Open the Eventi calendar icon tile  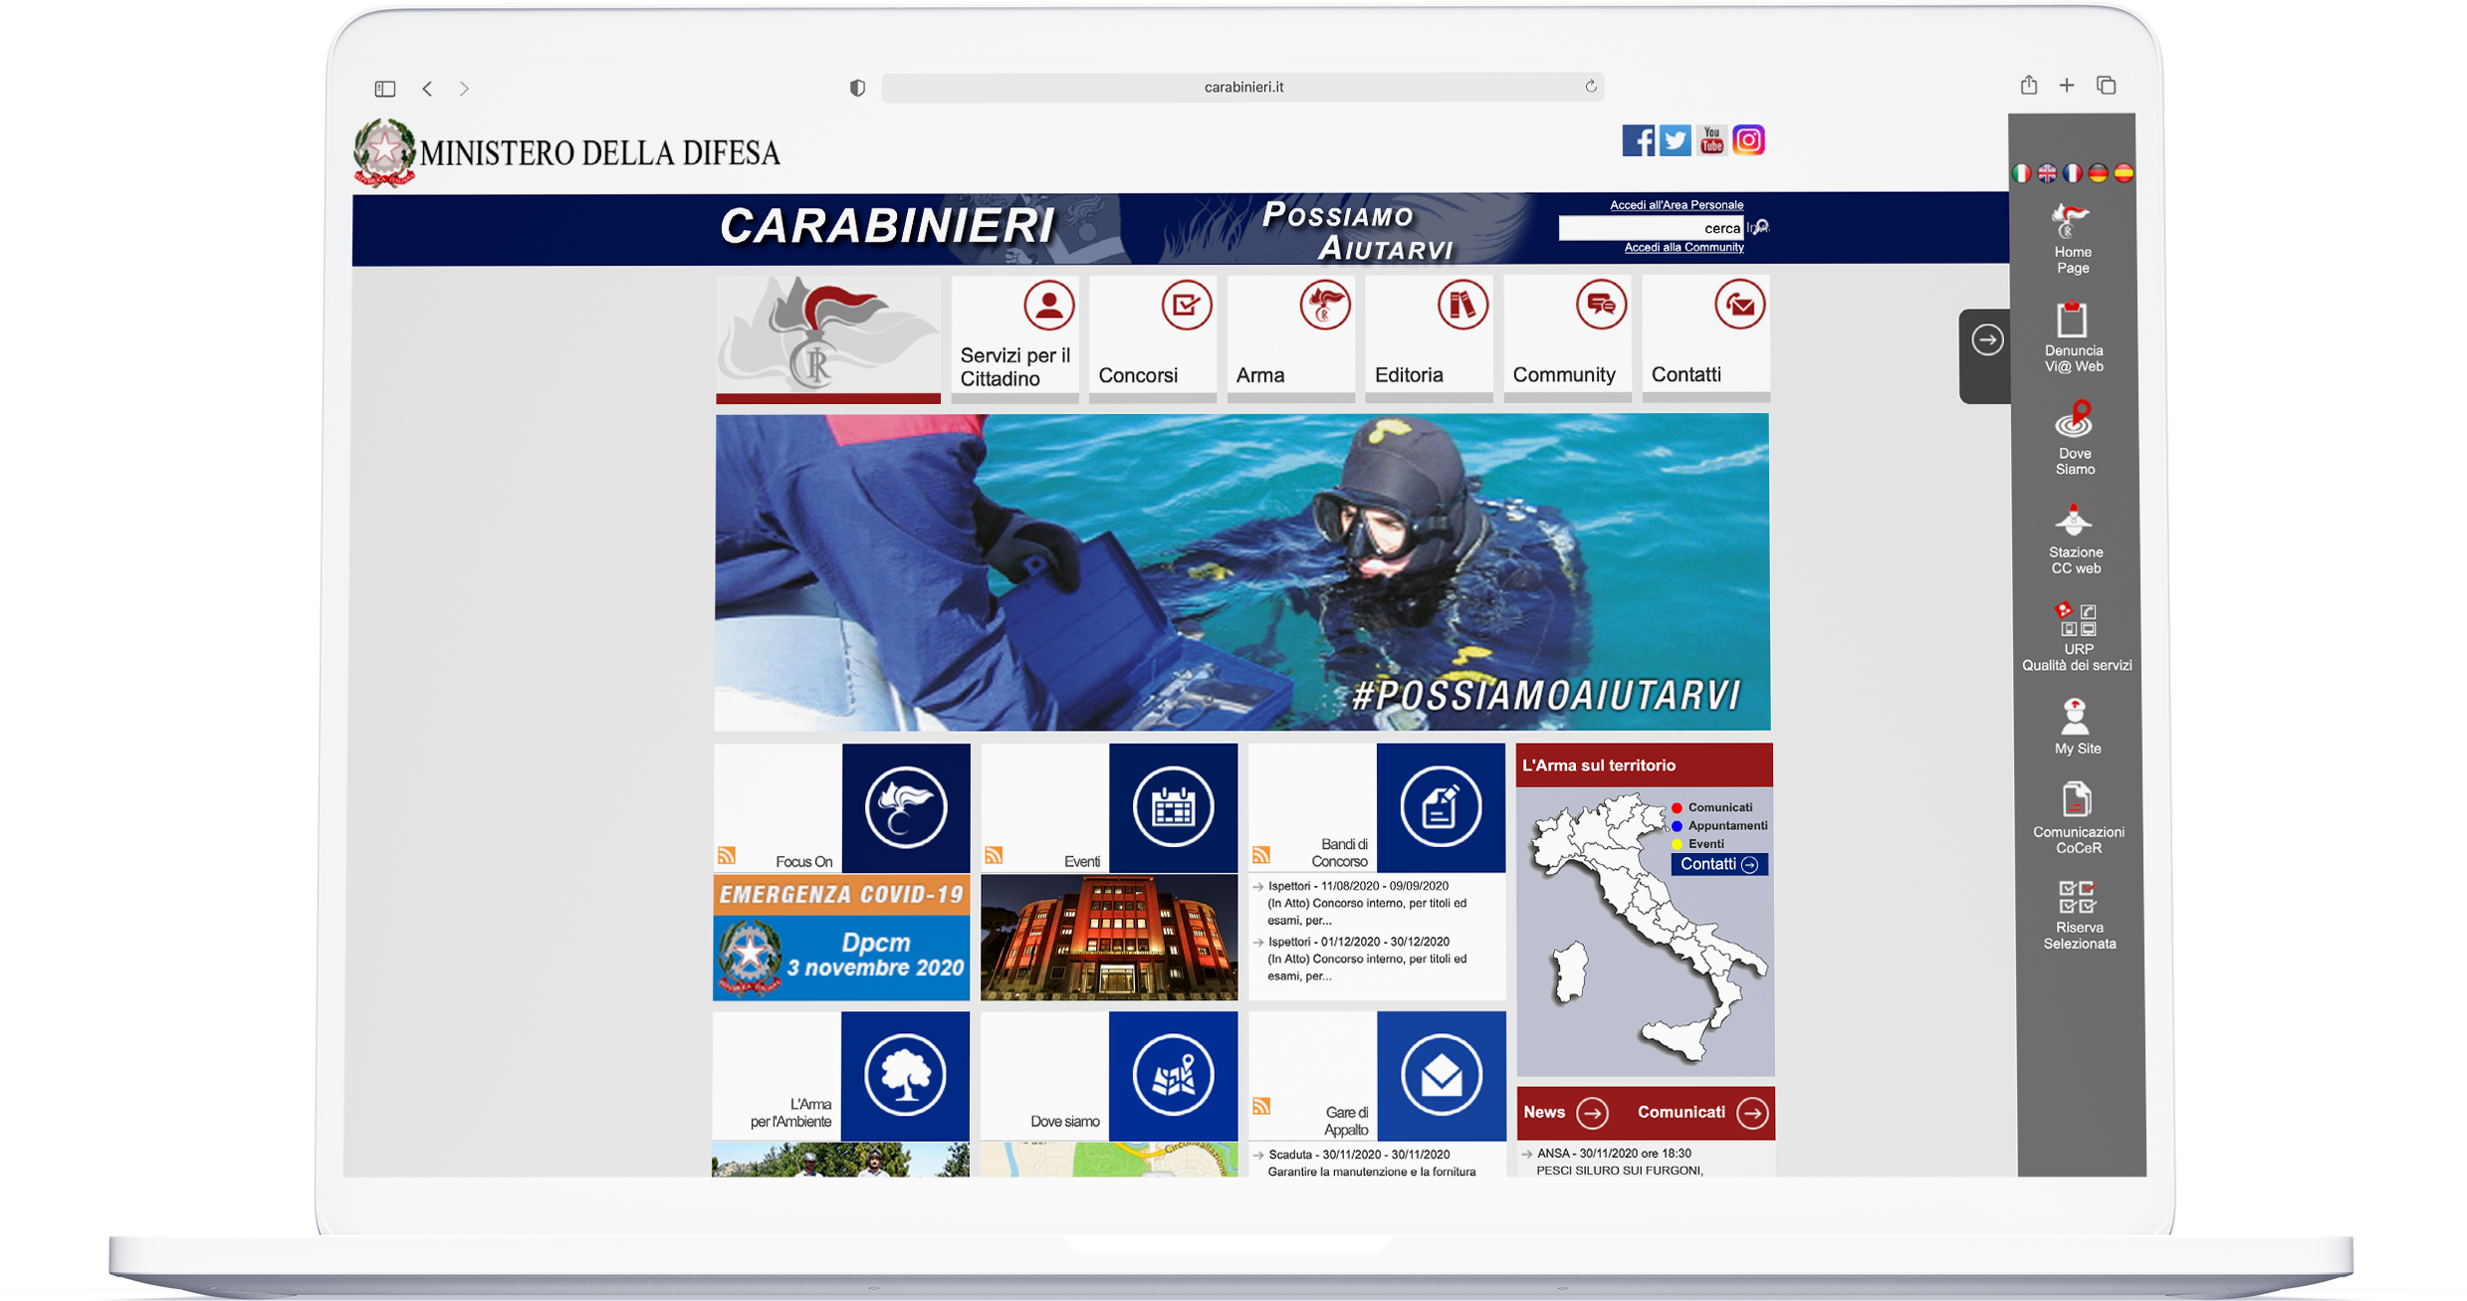[1173, 807]
